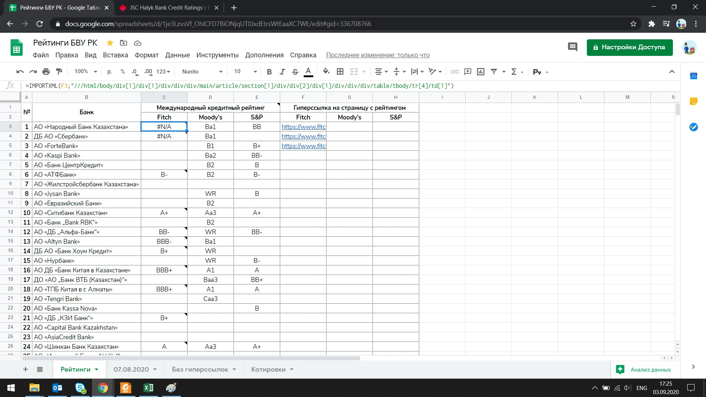This screenshot has height=397, width=706.
Task: Open the all sheets list icon
Action: click(x=40, y=369)
